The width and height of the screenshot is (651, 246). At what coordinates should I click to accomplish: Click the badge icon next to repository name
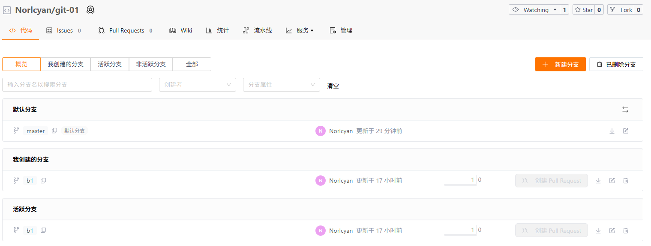coord(90,10)
